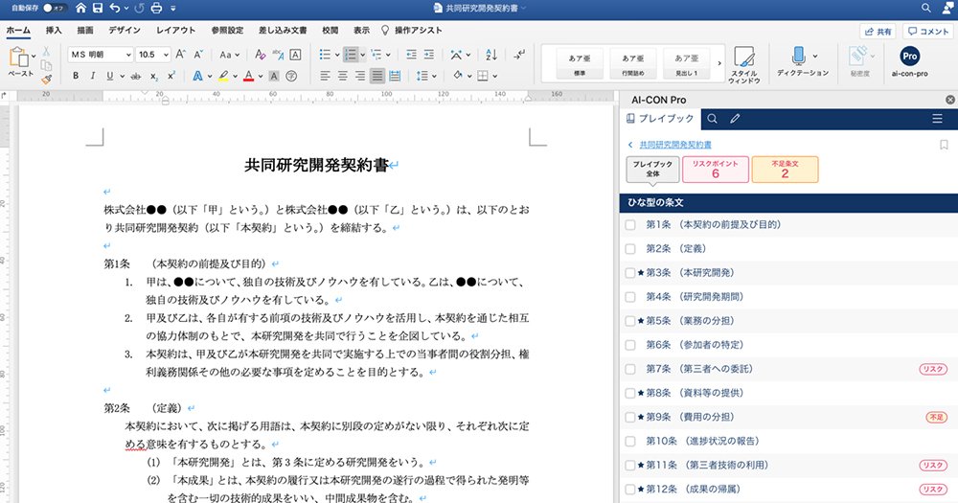Open the Styles window pane

pos(744,65)
